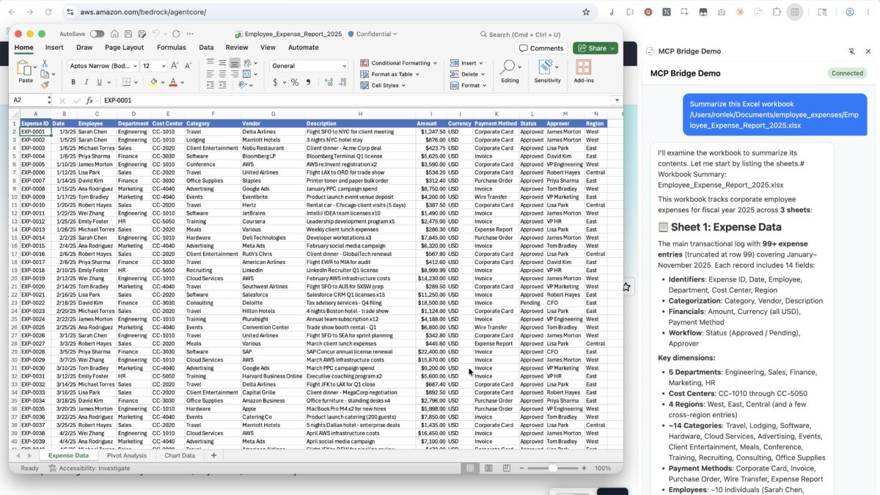Image resolution: width=880 pixels, height=495 pixels.
Task: Click the Cut scissors icon
Action: coord(44,64)
